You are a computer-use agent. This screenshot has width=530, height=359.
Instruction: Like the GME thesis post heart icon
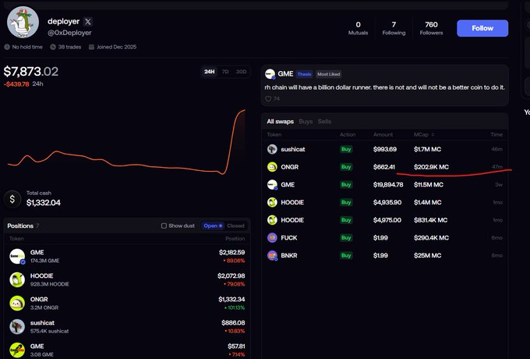coord(268,99)
